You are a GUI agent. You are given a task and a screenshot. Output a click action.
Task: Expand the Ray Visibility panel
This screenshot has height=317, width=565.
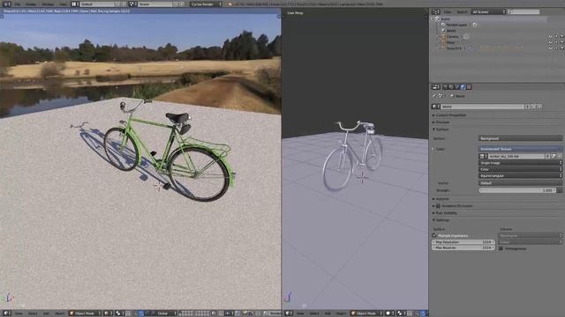click(447, 213)
